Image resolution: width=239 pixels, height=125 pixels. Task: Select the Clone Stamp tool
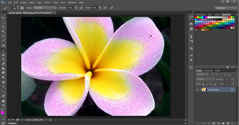3,54
